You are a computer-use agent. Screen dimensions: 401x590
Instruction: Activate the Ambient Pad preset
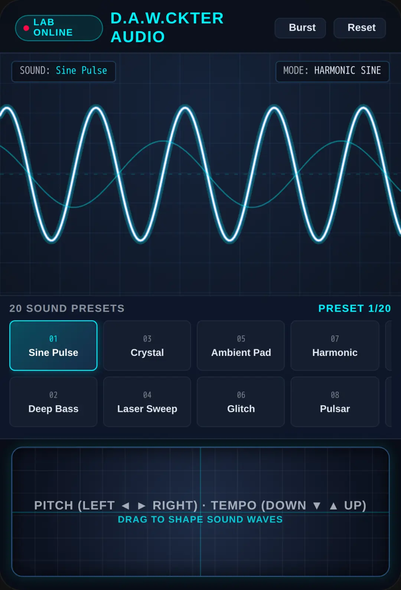point(241,345)
